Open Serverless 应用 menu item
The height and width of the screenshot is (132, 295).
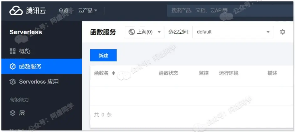pyautogui.click(x=39, y=82)
